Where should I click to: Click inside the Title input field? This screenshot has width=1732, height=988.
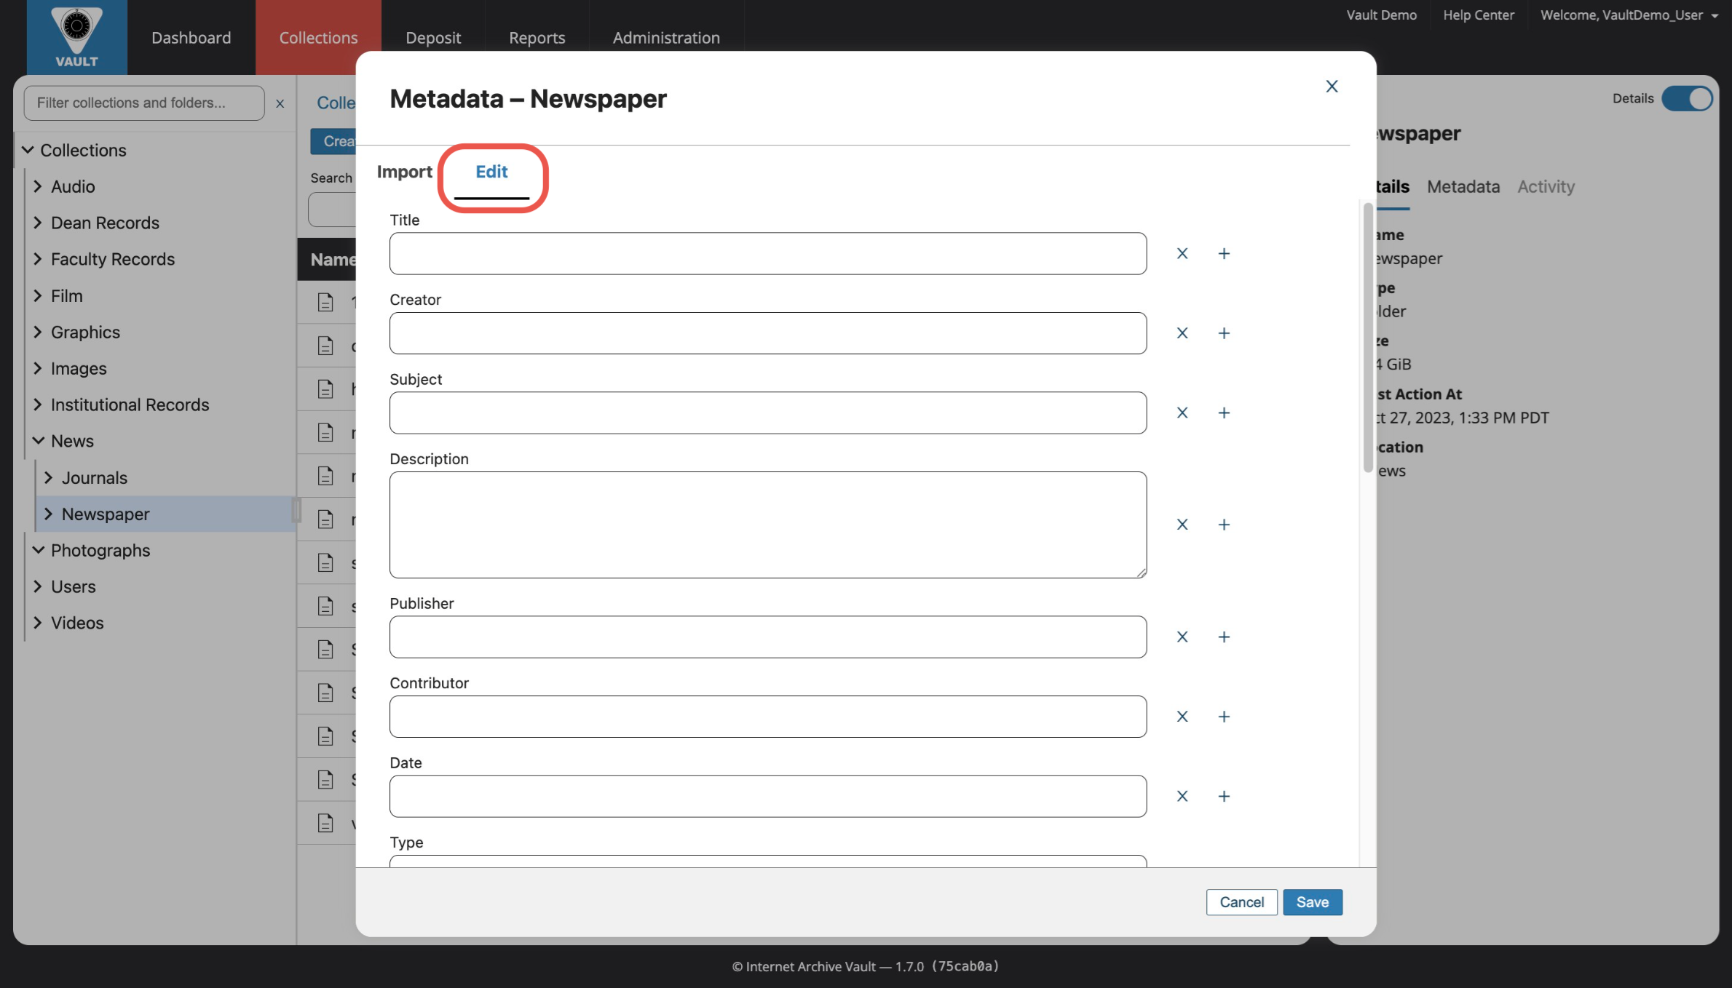tap(767, 253)
